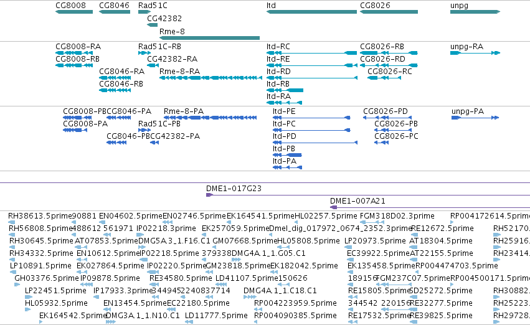530x325 pixels.
Task: Click the ltd-PA protein label
Action: coord(285,161)
